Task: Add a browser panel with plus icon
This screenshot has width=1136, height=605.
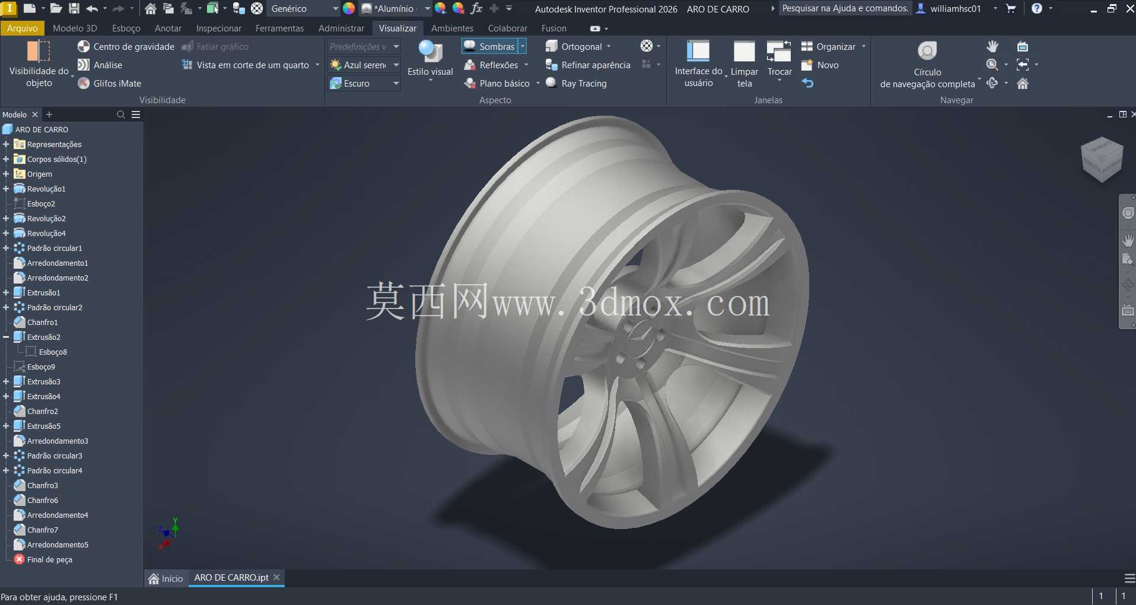Action: tap(49, 114)
